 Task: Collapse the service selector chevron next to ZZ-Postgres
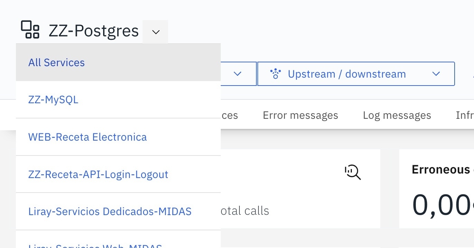[156, 32]
